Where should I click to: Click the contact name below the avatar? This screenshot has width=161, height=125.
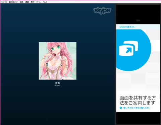pos(58,83)
